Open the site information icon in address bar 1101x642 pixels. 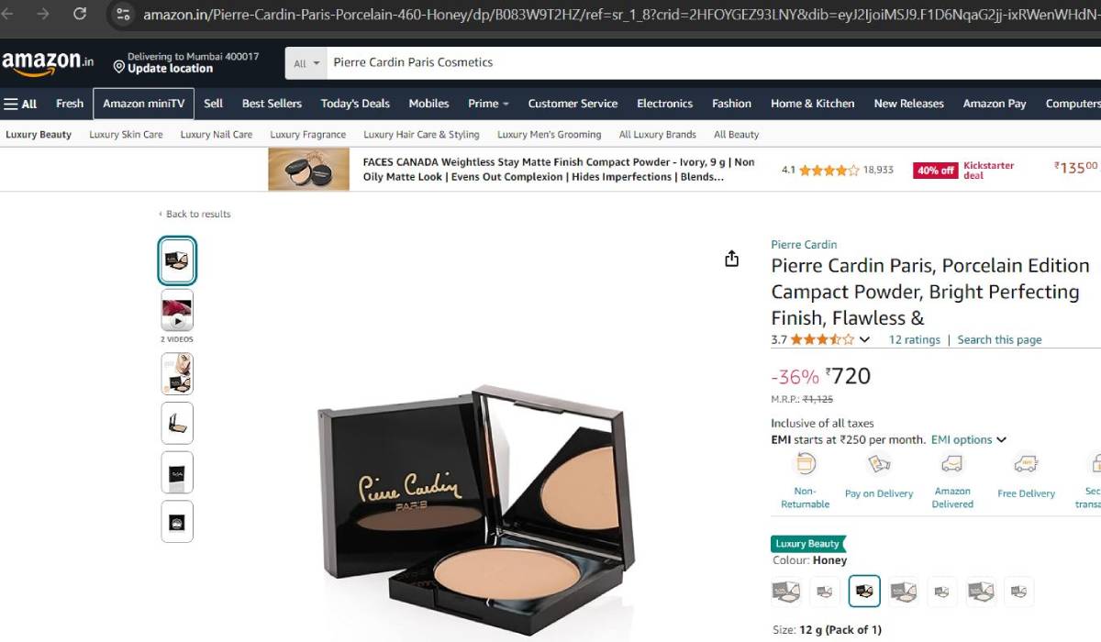click(123, 14)
